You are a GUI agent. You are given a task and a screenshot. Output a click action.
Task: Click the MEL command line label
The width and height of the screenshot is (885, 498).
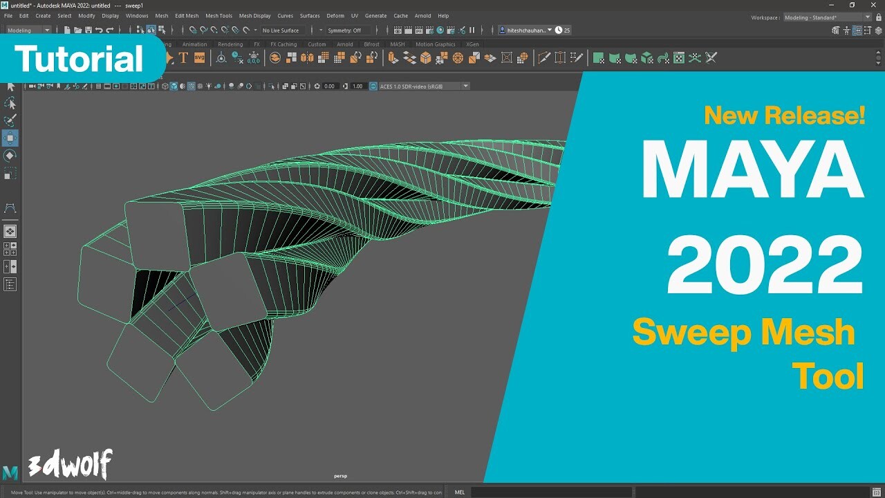pyautogui.click(x=460, y=491)
